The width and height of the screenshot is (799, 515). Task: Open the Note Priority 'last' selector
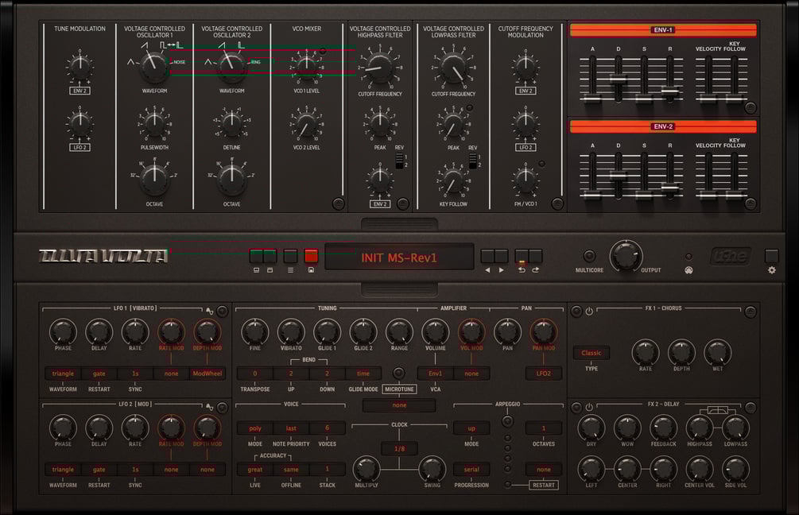click(x=291, y=428)
